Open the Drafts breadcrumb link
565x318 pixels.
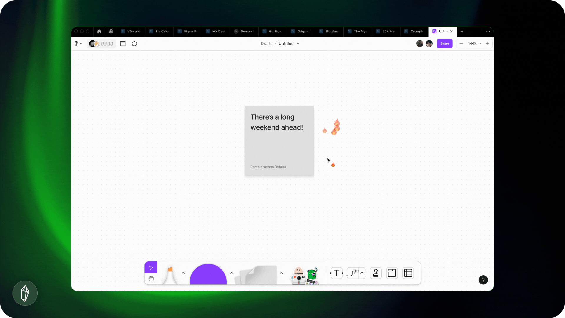(266, 44)
